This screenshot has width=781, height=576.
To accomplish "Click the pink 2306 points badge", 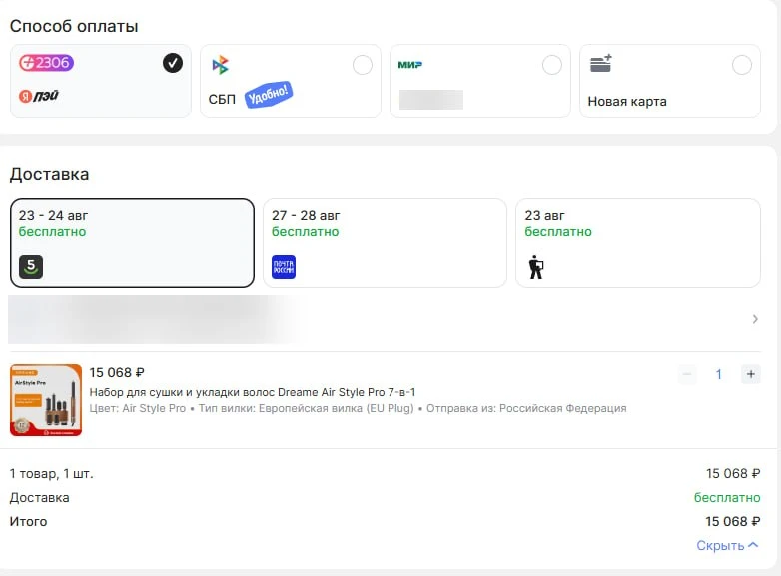I will click(46, 63).
